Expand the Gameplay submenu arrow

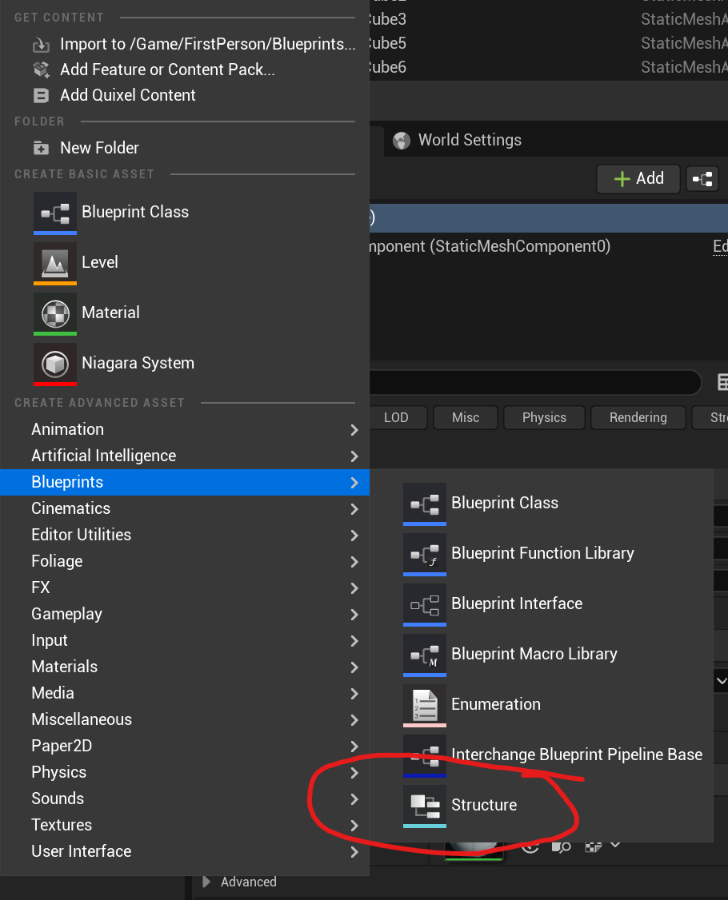click(x=354, y=615)
